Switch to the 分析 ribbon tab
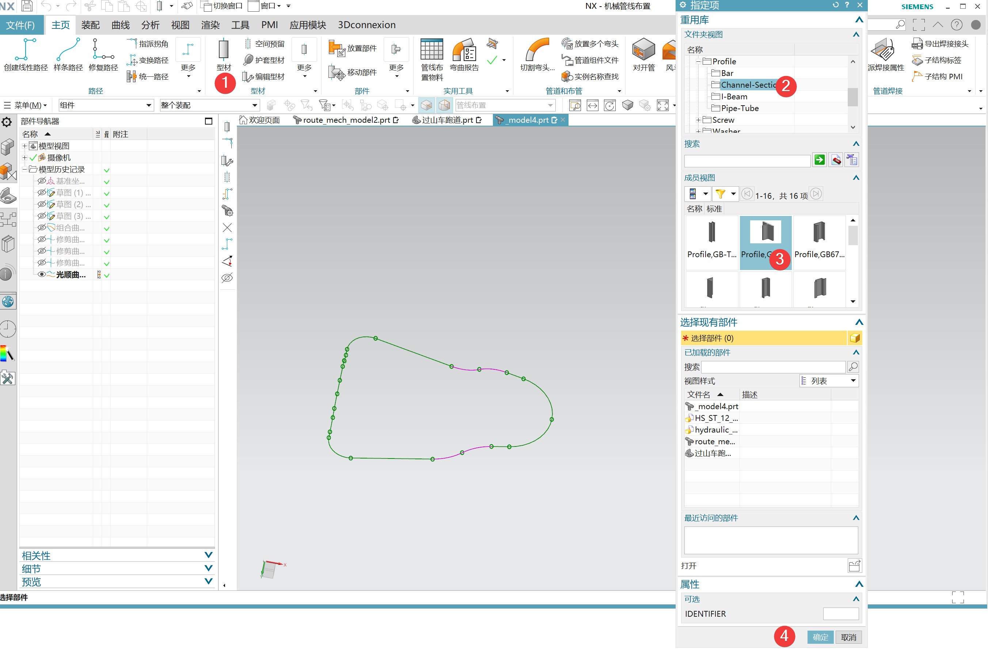Image resolution: width=988 pixels, height=658 pixels. click(150, 25)
